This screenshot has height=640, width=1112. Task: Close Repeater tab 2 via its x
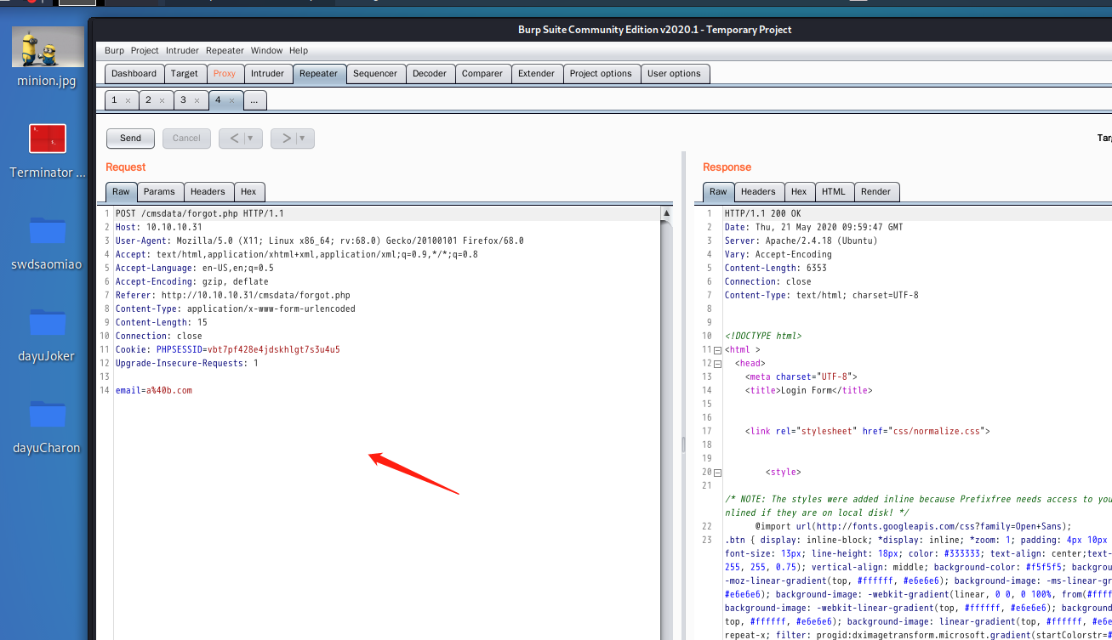point(162,100)
